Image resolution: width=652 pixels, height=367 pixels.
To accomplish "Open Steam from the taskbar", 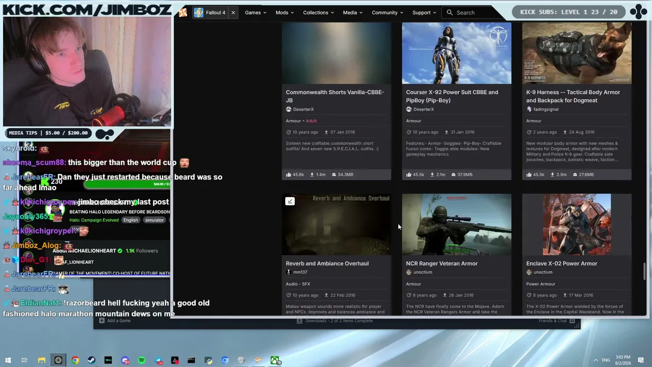I will click(x=92, y=360).
